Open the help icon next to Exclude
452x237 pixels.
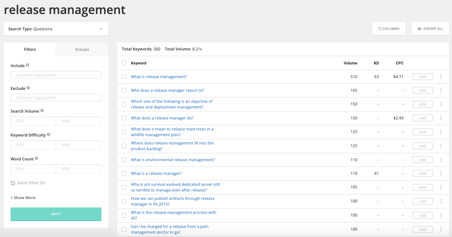28,88
